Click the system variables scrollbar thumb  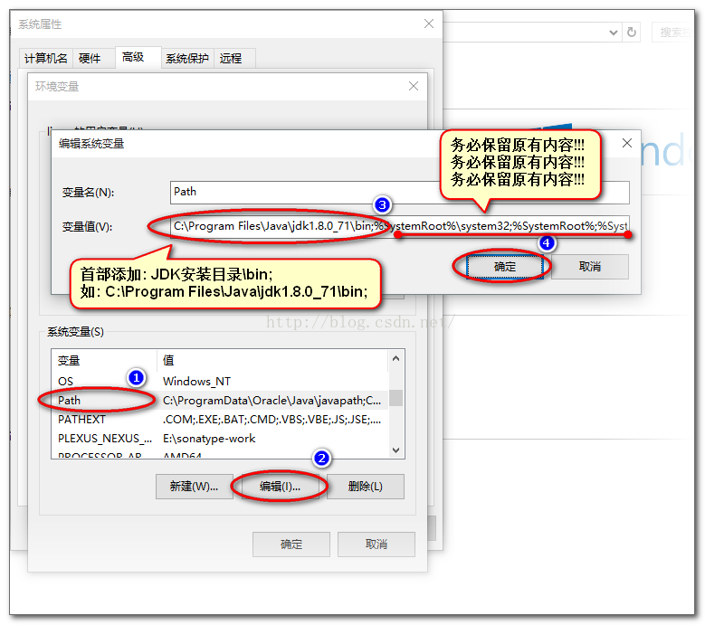tap(395, 398)
